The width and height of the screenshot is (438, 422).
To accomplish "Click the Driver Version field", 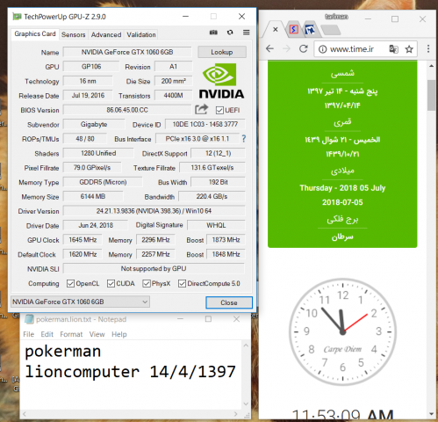I will click(x=154, y=211).
